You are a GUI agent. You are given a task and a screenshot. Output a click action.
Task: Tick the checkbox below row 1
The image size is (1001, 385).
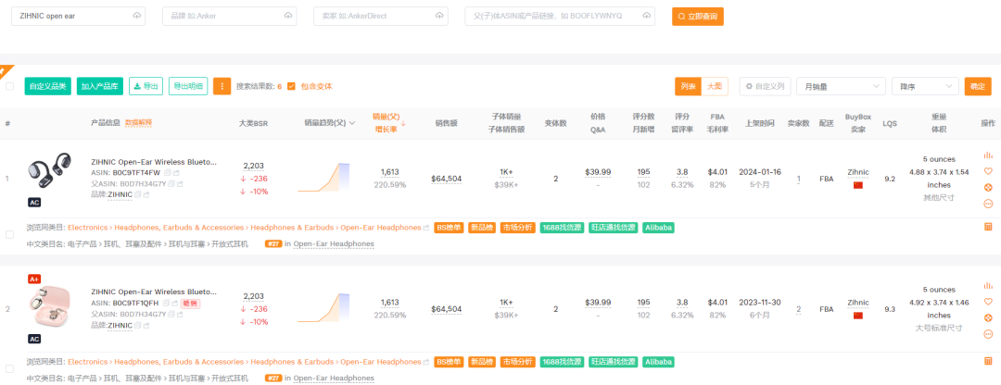(10, 235)
